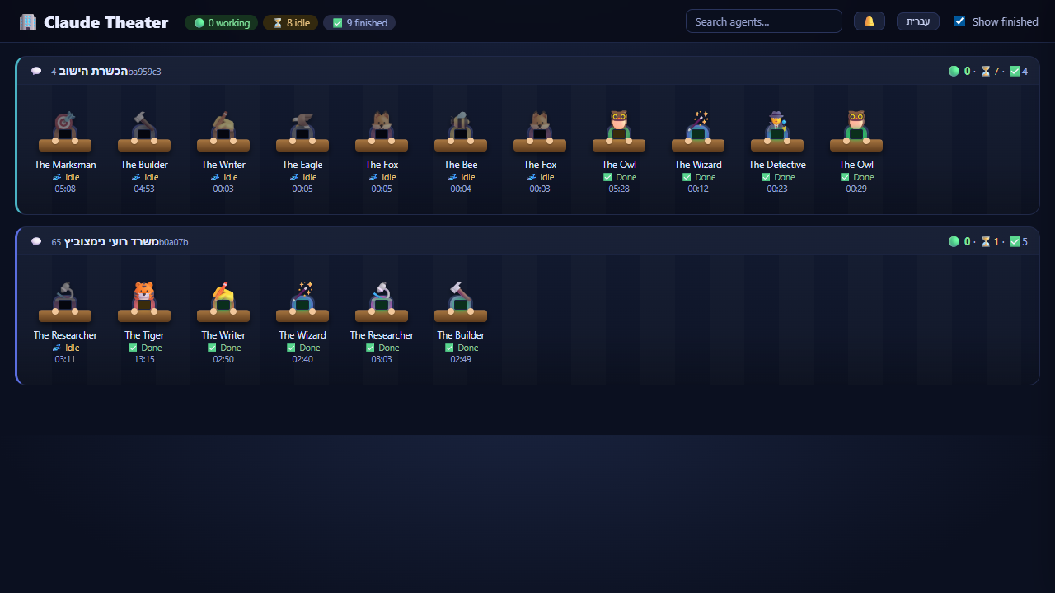
Task: Select The Builder with timer 04:53
Action: pos(144,131)
